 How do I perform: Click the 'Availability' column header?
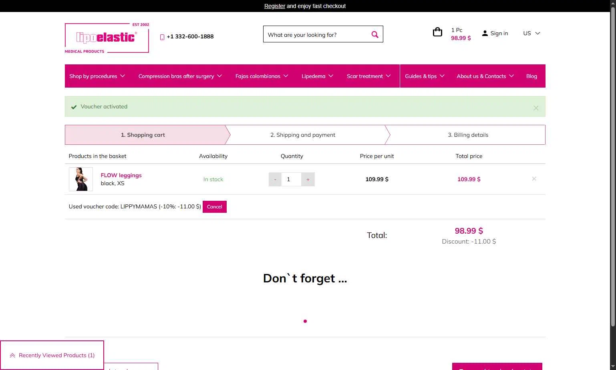tap(213, 156)
